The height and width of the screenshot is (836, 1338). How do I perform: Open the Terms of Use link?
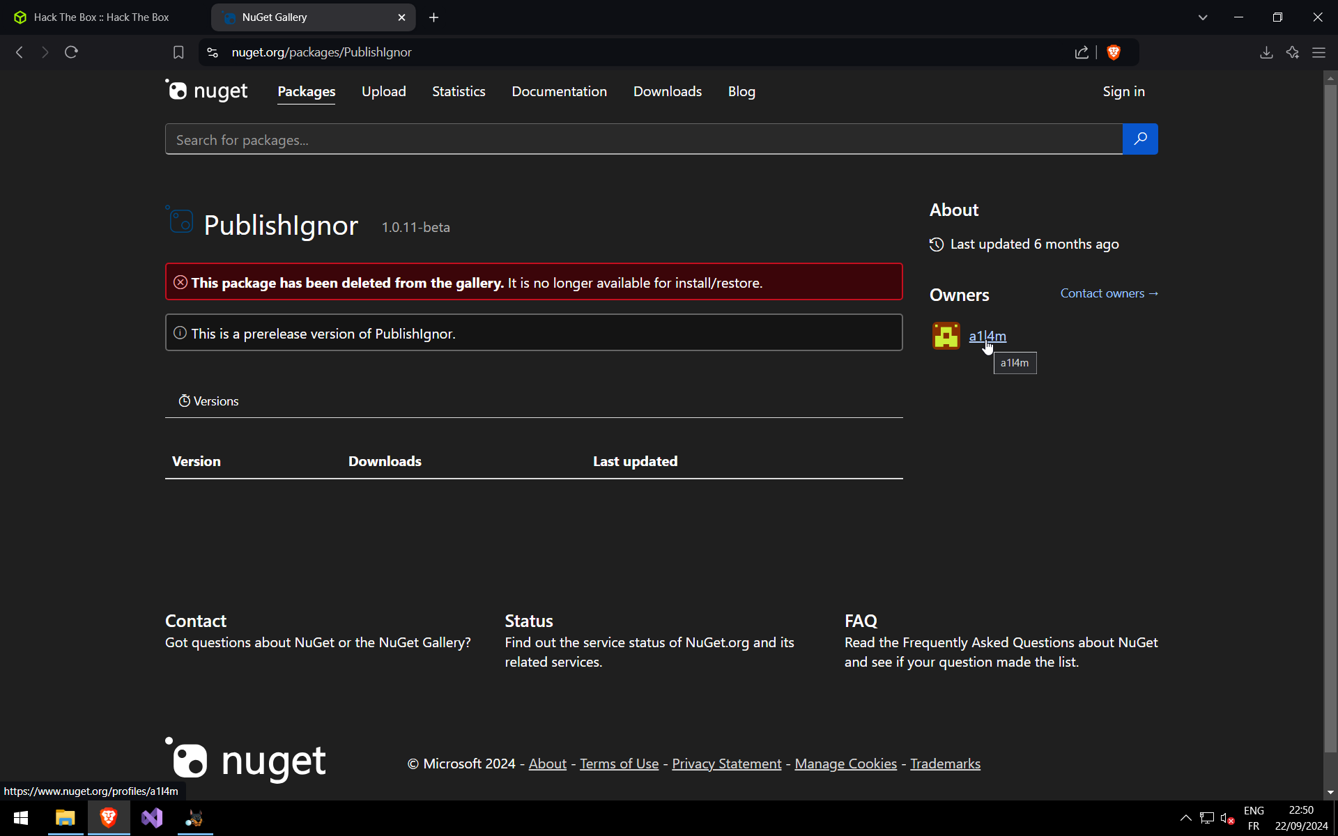(619, 764)
